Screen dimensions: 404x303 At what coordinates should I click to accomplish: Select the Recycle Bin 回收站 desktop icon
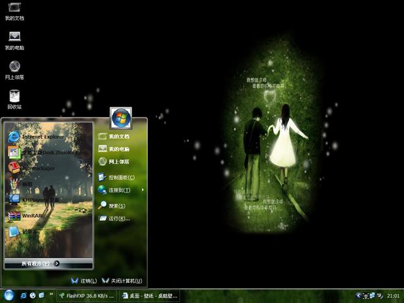(x=15, y=100)
